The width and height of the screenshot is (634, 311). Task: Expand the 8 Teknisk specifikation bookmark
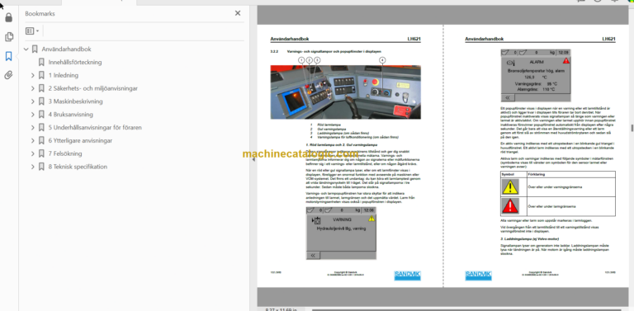(x=33, y=167)
